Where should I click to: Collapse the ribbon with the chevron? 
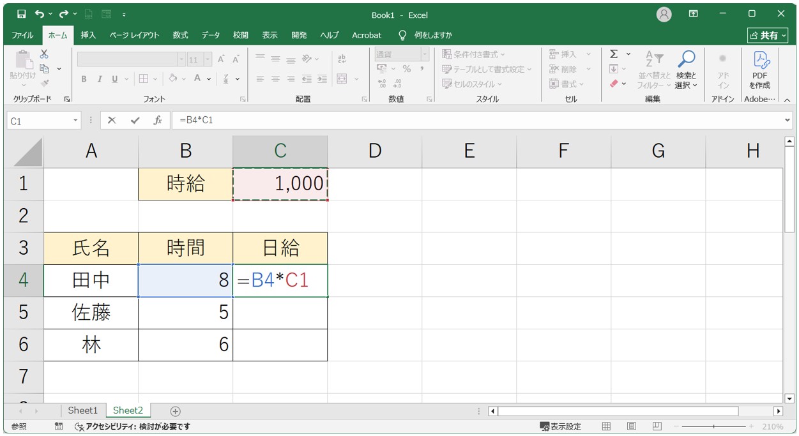click(787, 100)
